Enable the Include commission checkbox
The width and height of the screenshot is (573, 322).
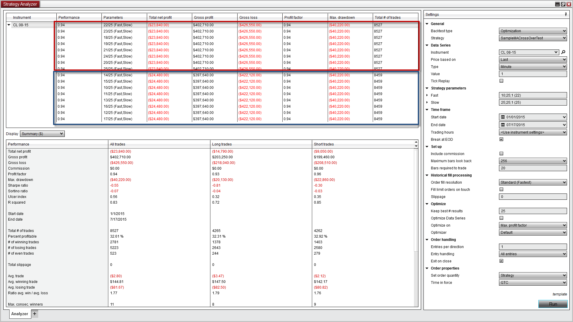(501, 154)
